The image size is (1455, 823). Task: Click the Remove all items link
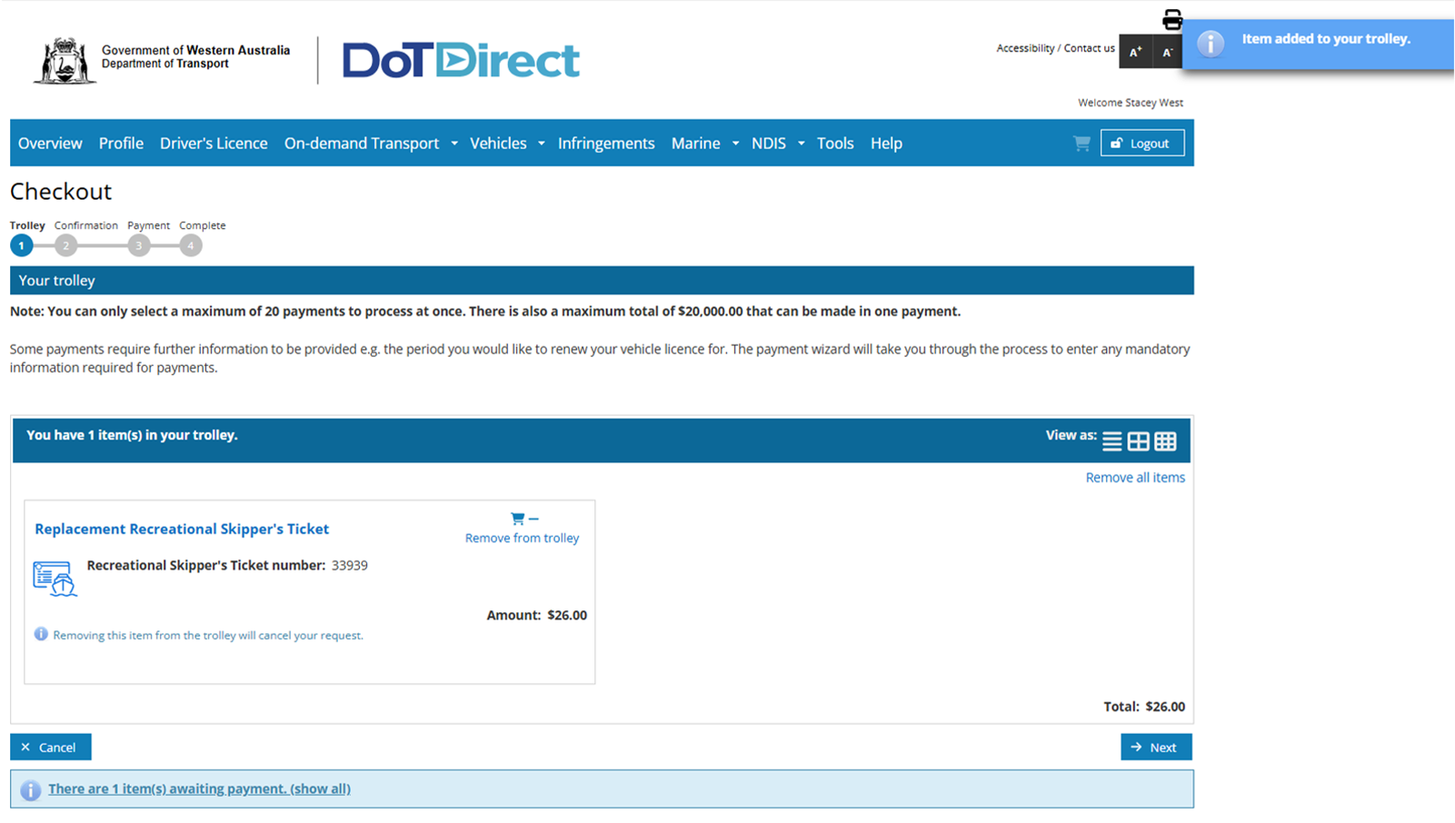pos(1134,478)
